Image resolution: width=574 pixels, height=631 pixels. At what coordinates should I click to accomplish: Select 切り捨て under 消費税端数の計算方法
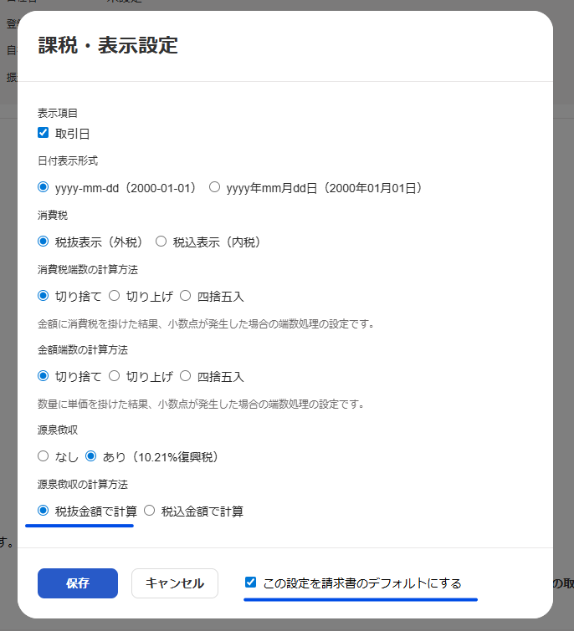point(44,296)
